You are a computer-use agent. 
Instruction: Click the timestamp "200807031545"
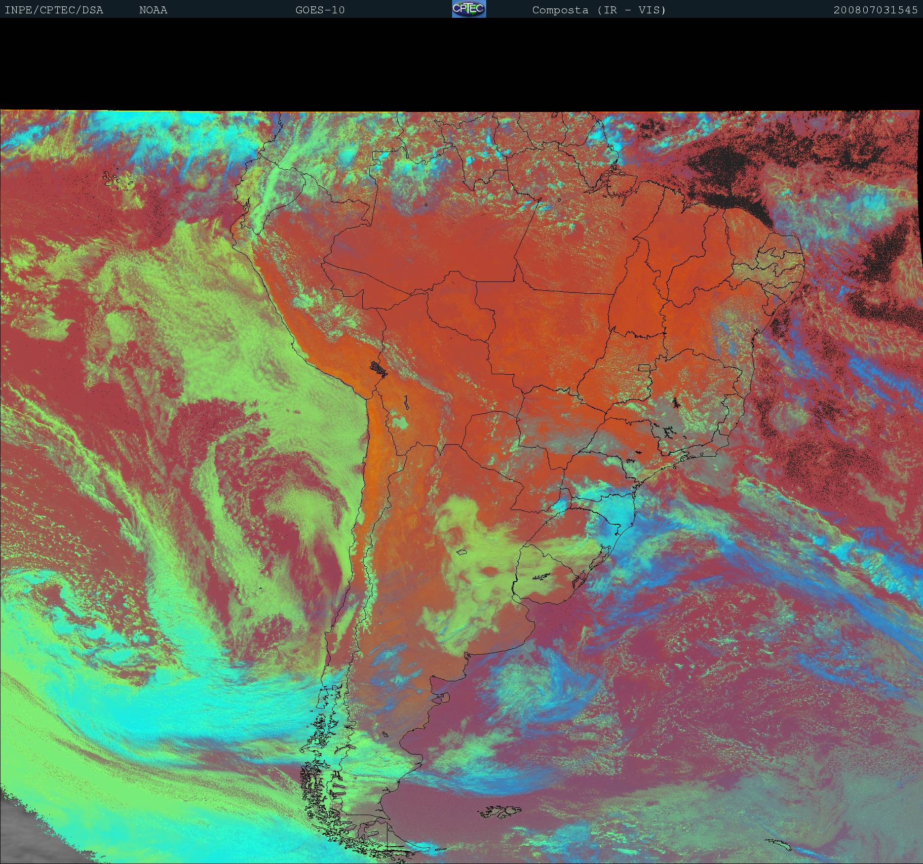click(876, 10)
